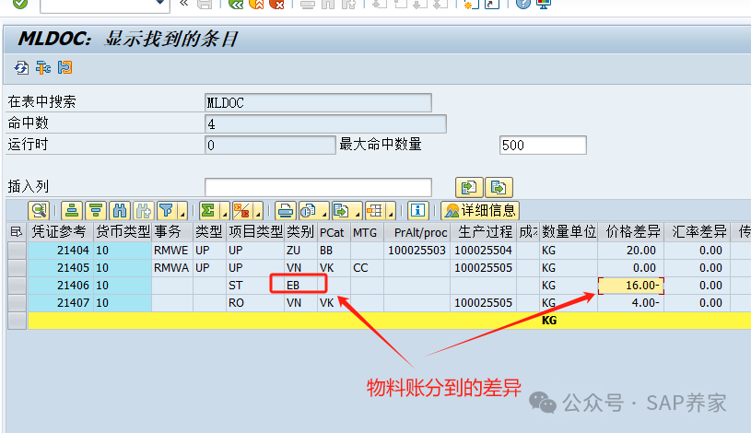The width and height of the screenshot is (751, 433).
Task: Click the second insert-column button beside 插入列
Action: pos(499,187)
